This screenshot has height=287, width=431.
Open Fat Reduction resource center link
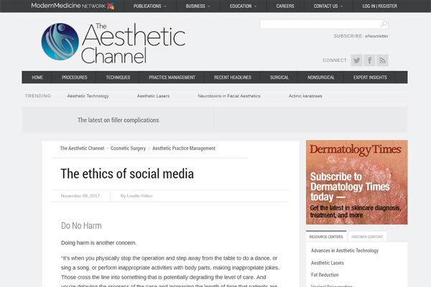[x=325, y=275]
